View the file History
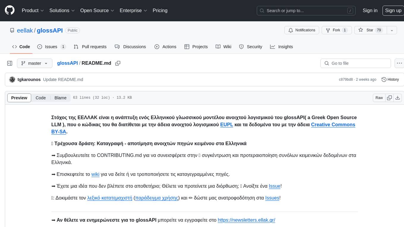 point(390,79)
